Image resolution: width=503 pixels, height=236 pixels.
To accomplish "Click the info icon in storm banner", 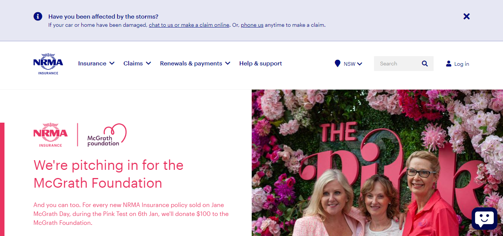I will point(38,16).
